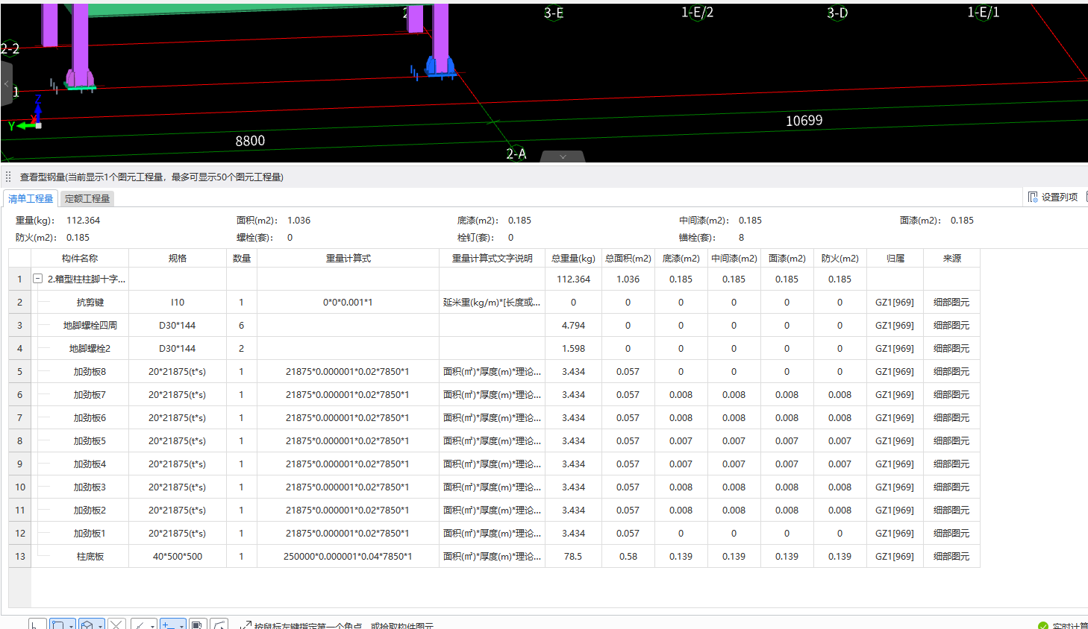Click the crossed-lines icon in bottom toolbar

pos(116,625)
